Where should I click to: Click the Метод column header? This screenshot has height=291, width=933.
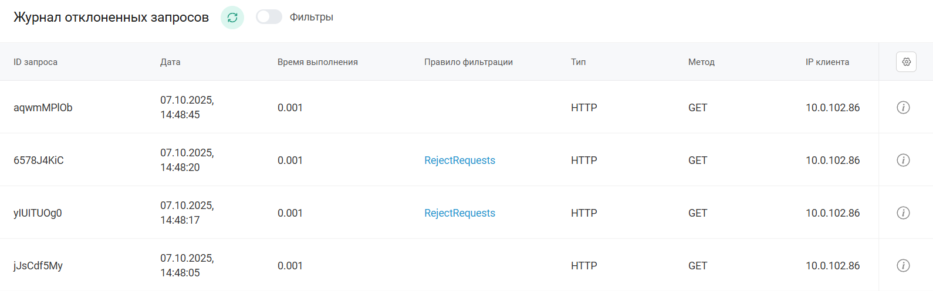click(x=701, y=62)
